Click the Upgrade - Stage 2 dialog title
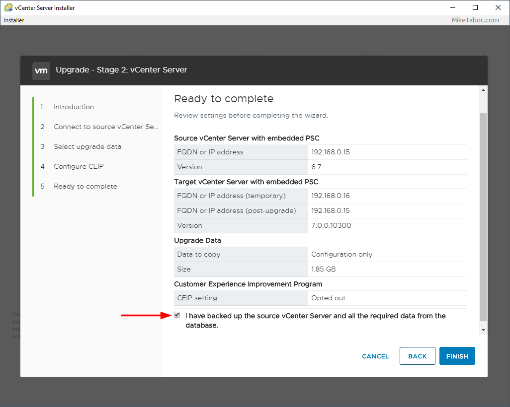The height and width of the screenshot is (407, 510). [x=121, y=70]
